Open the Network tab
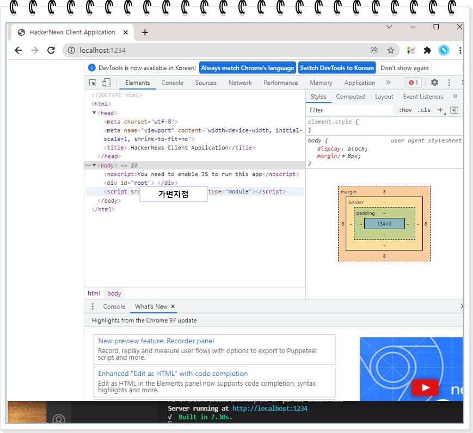This screenshot has width=473, height=433. pos(240,83)
